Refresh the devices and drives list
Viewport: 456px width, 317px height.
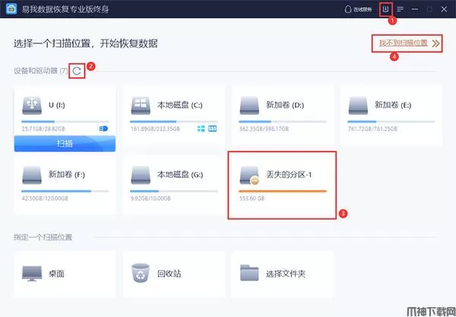[x=77, y=71]
